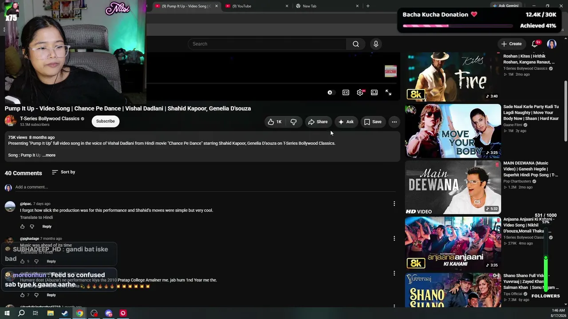Open the @6pac. commenter profile picture
The height and width of the screenshot is (319, 568).
(x=10, y=206)
